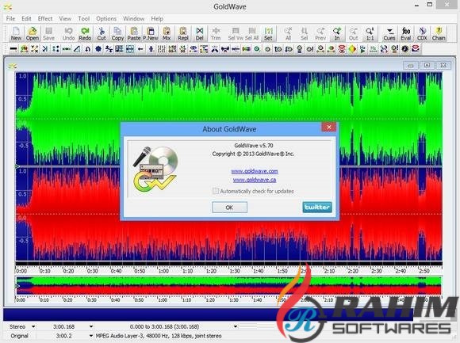Click the Redo toolbar icon

tap(85, 34)
